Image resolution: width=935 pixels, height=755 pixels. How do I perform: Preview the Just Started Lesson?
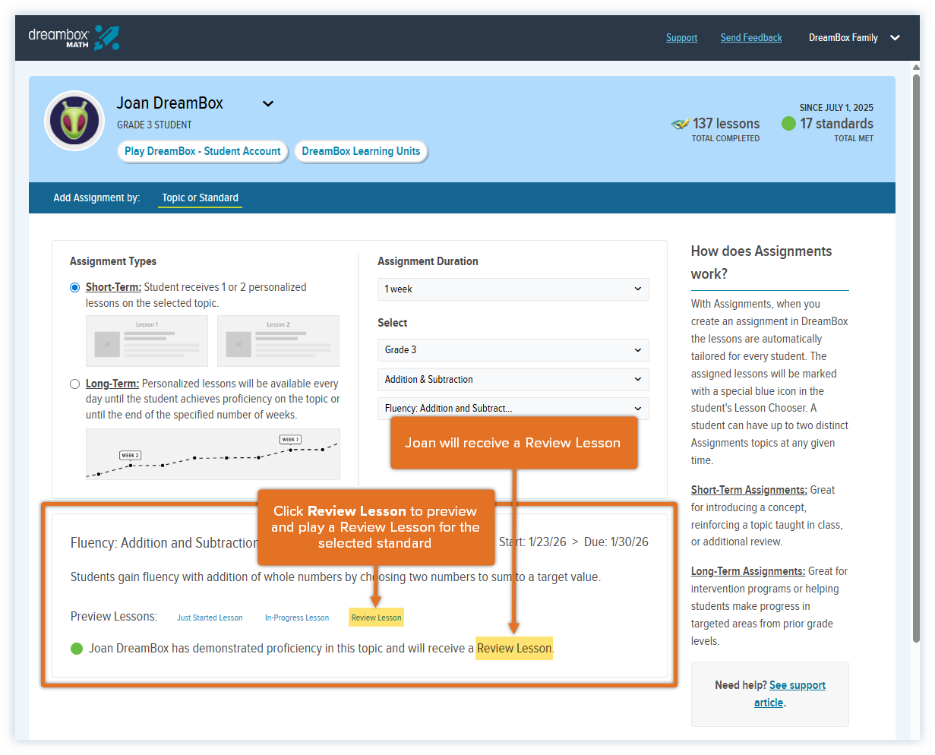coord(210,618)
